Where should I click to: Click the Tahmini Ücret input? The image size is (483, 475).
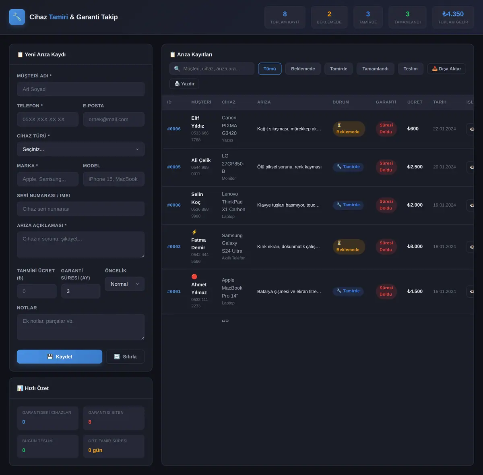coord(37,291)
